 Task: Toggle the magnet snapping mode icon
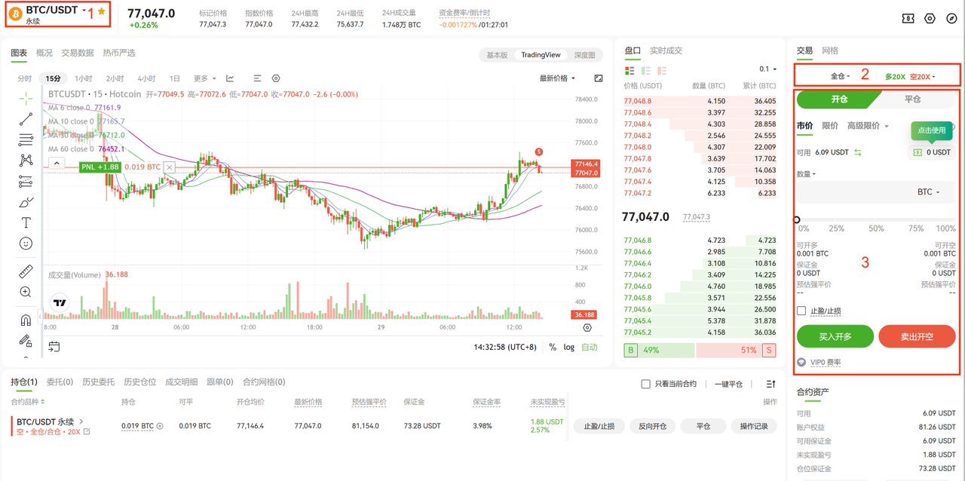coord(26,320)
